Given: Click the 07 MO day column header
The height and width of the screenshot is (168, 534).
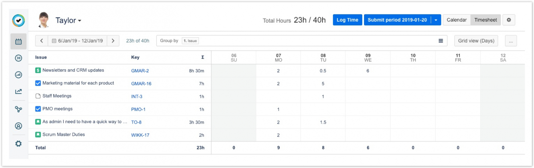Looking at the screenshot, I should pyautogui.click(x=279, y=58).
